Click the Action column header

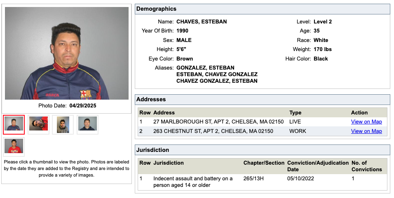point(359,112)
